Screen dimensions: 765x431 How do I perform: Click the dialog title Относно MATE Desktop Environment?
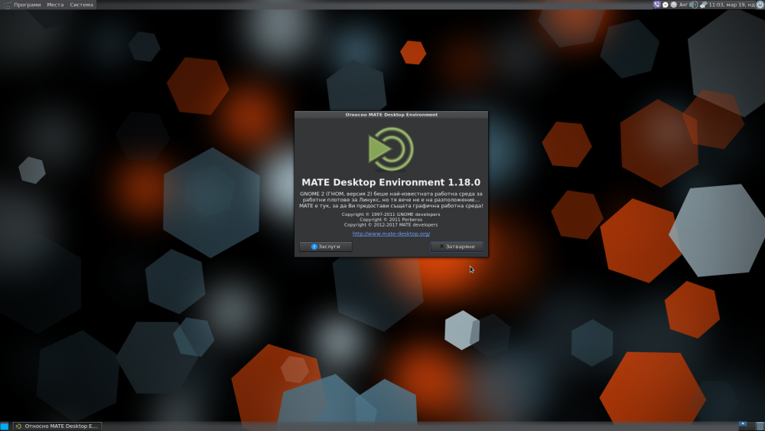[x=391, y=115]
